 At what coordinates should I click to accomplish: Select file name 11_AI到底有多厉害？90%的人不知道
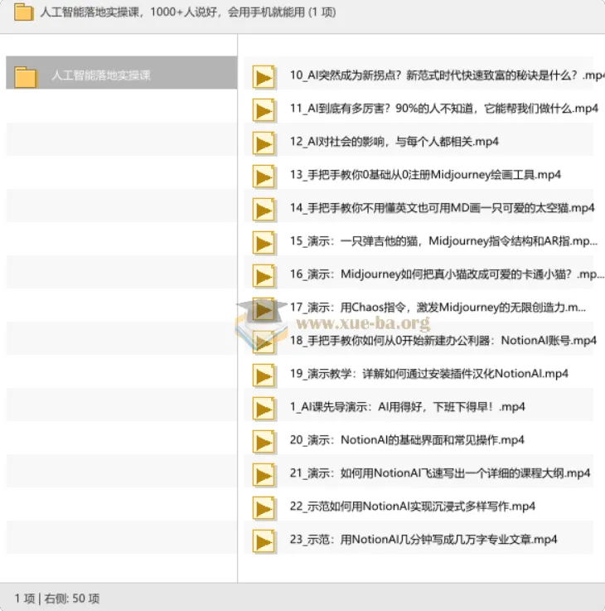pos(444,109)
